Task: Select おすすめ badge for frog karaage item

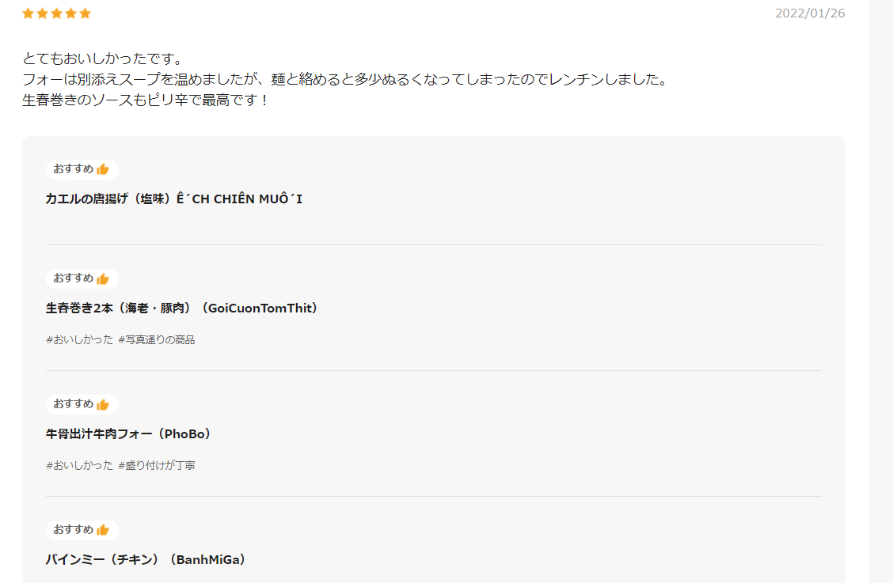Action: click(82, 169)
